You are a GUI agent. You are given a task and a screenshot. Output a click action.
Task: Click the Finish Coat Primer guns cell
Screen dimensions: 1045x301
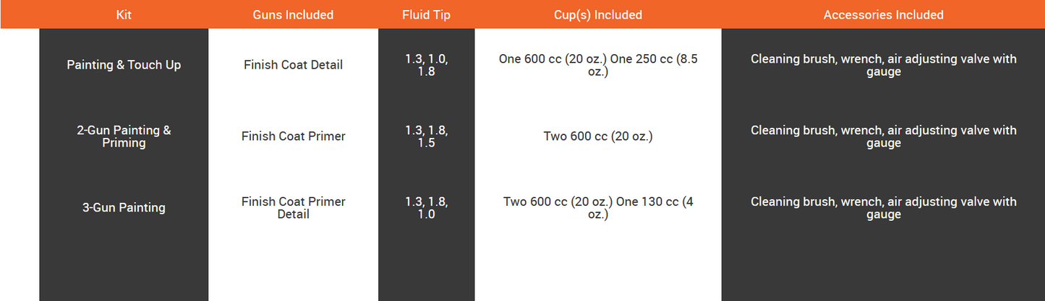(x=293, y=136)
